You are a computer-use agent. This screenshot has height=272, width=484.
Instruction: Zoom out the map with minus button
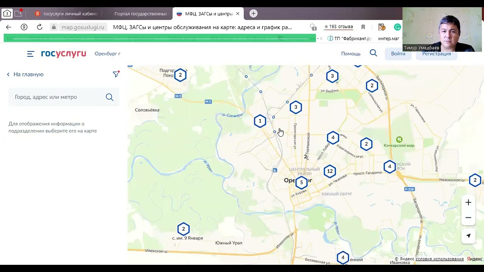click(x=468, y=218)
